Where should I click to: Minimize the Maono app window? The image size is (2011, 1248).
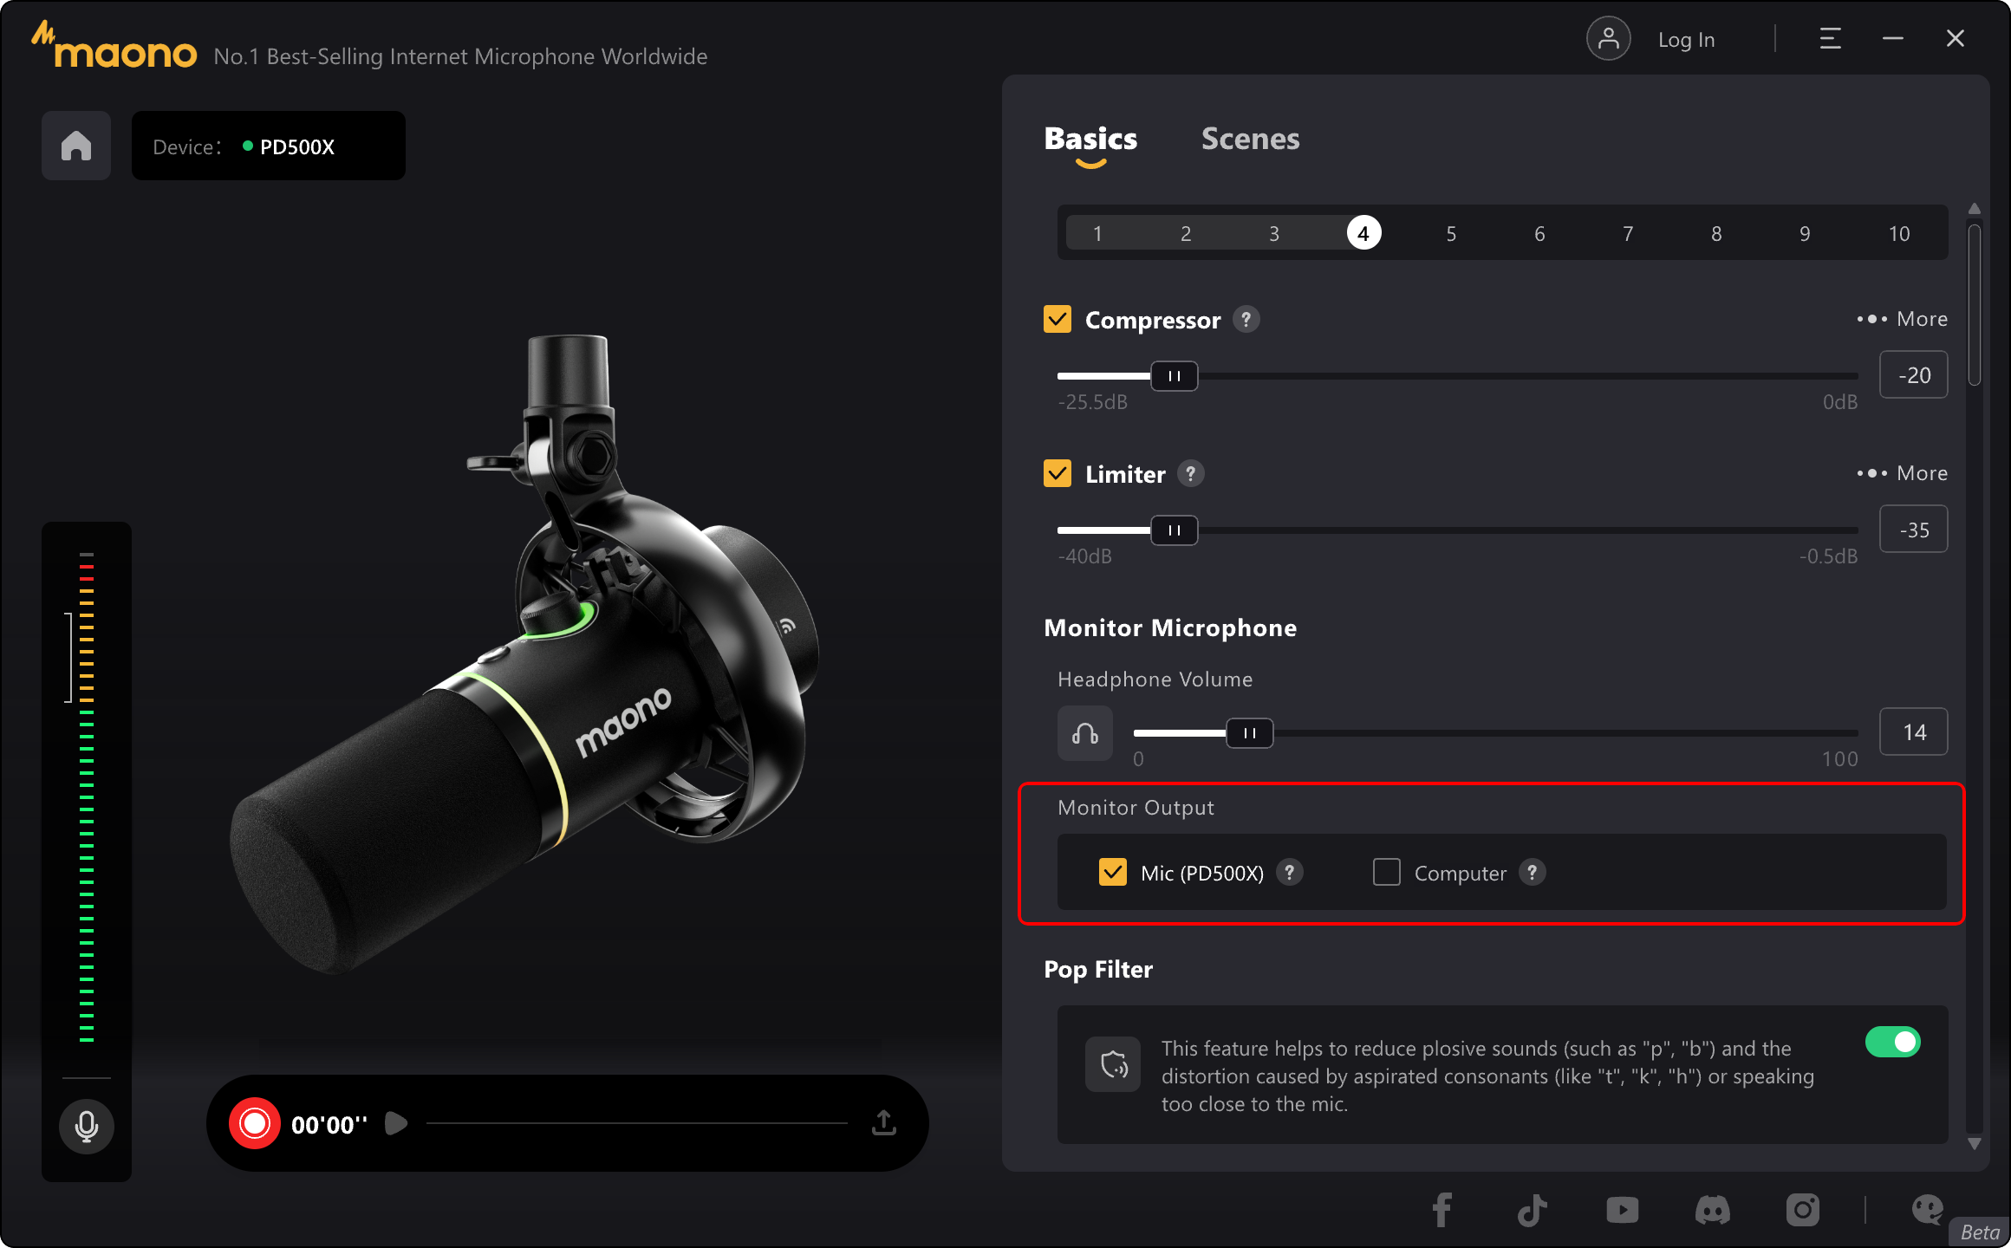[1893, 39]
